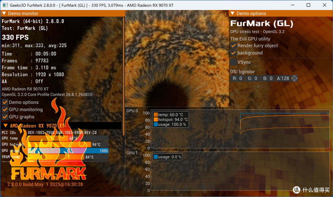This screenshot has height=197, width=333.
Task: Open the OSI bgcolor checkered color swatch
Action: 294,78
